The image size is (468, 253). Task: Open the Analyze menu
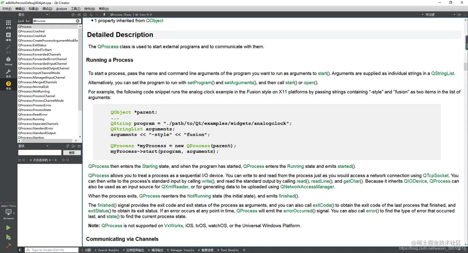[x=62, y=9]
